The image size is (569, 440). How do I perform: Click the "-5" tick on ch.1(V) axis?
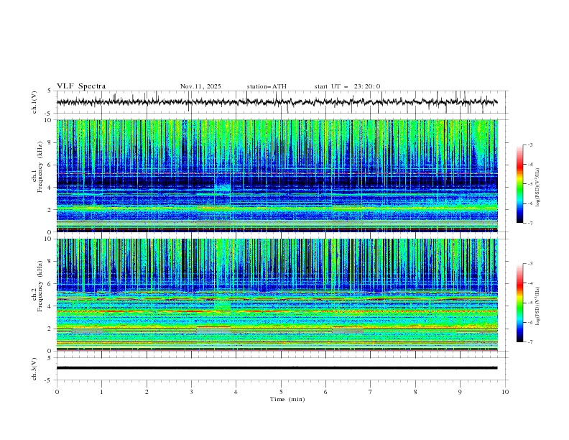point(49,114)
